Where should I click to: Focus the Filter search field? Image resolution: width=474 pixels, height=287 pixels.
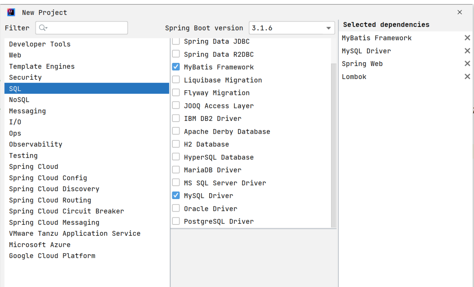[x=82, y=28]
